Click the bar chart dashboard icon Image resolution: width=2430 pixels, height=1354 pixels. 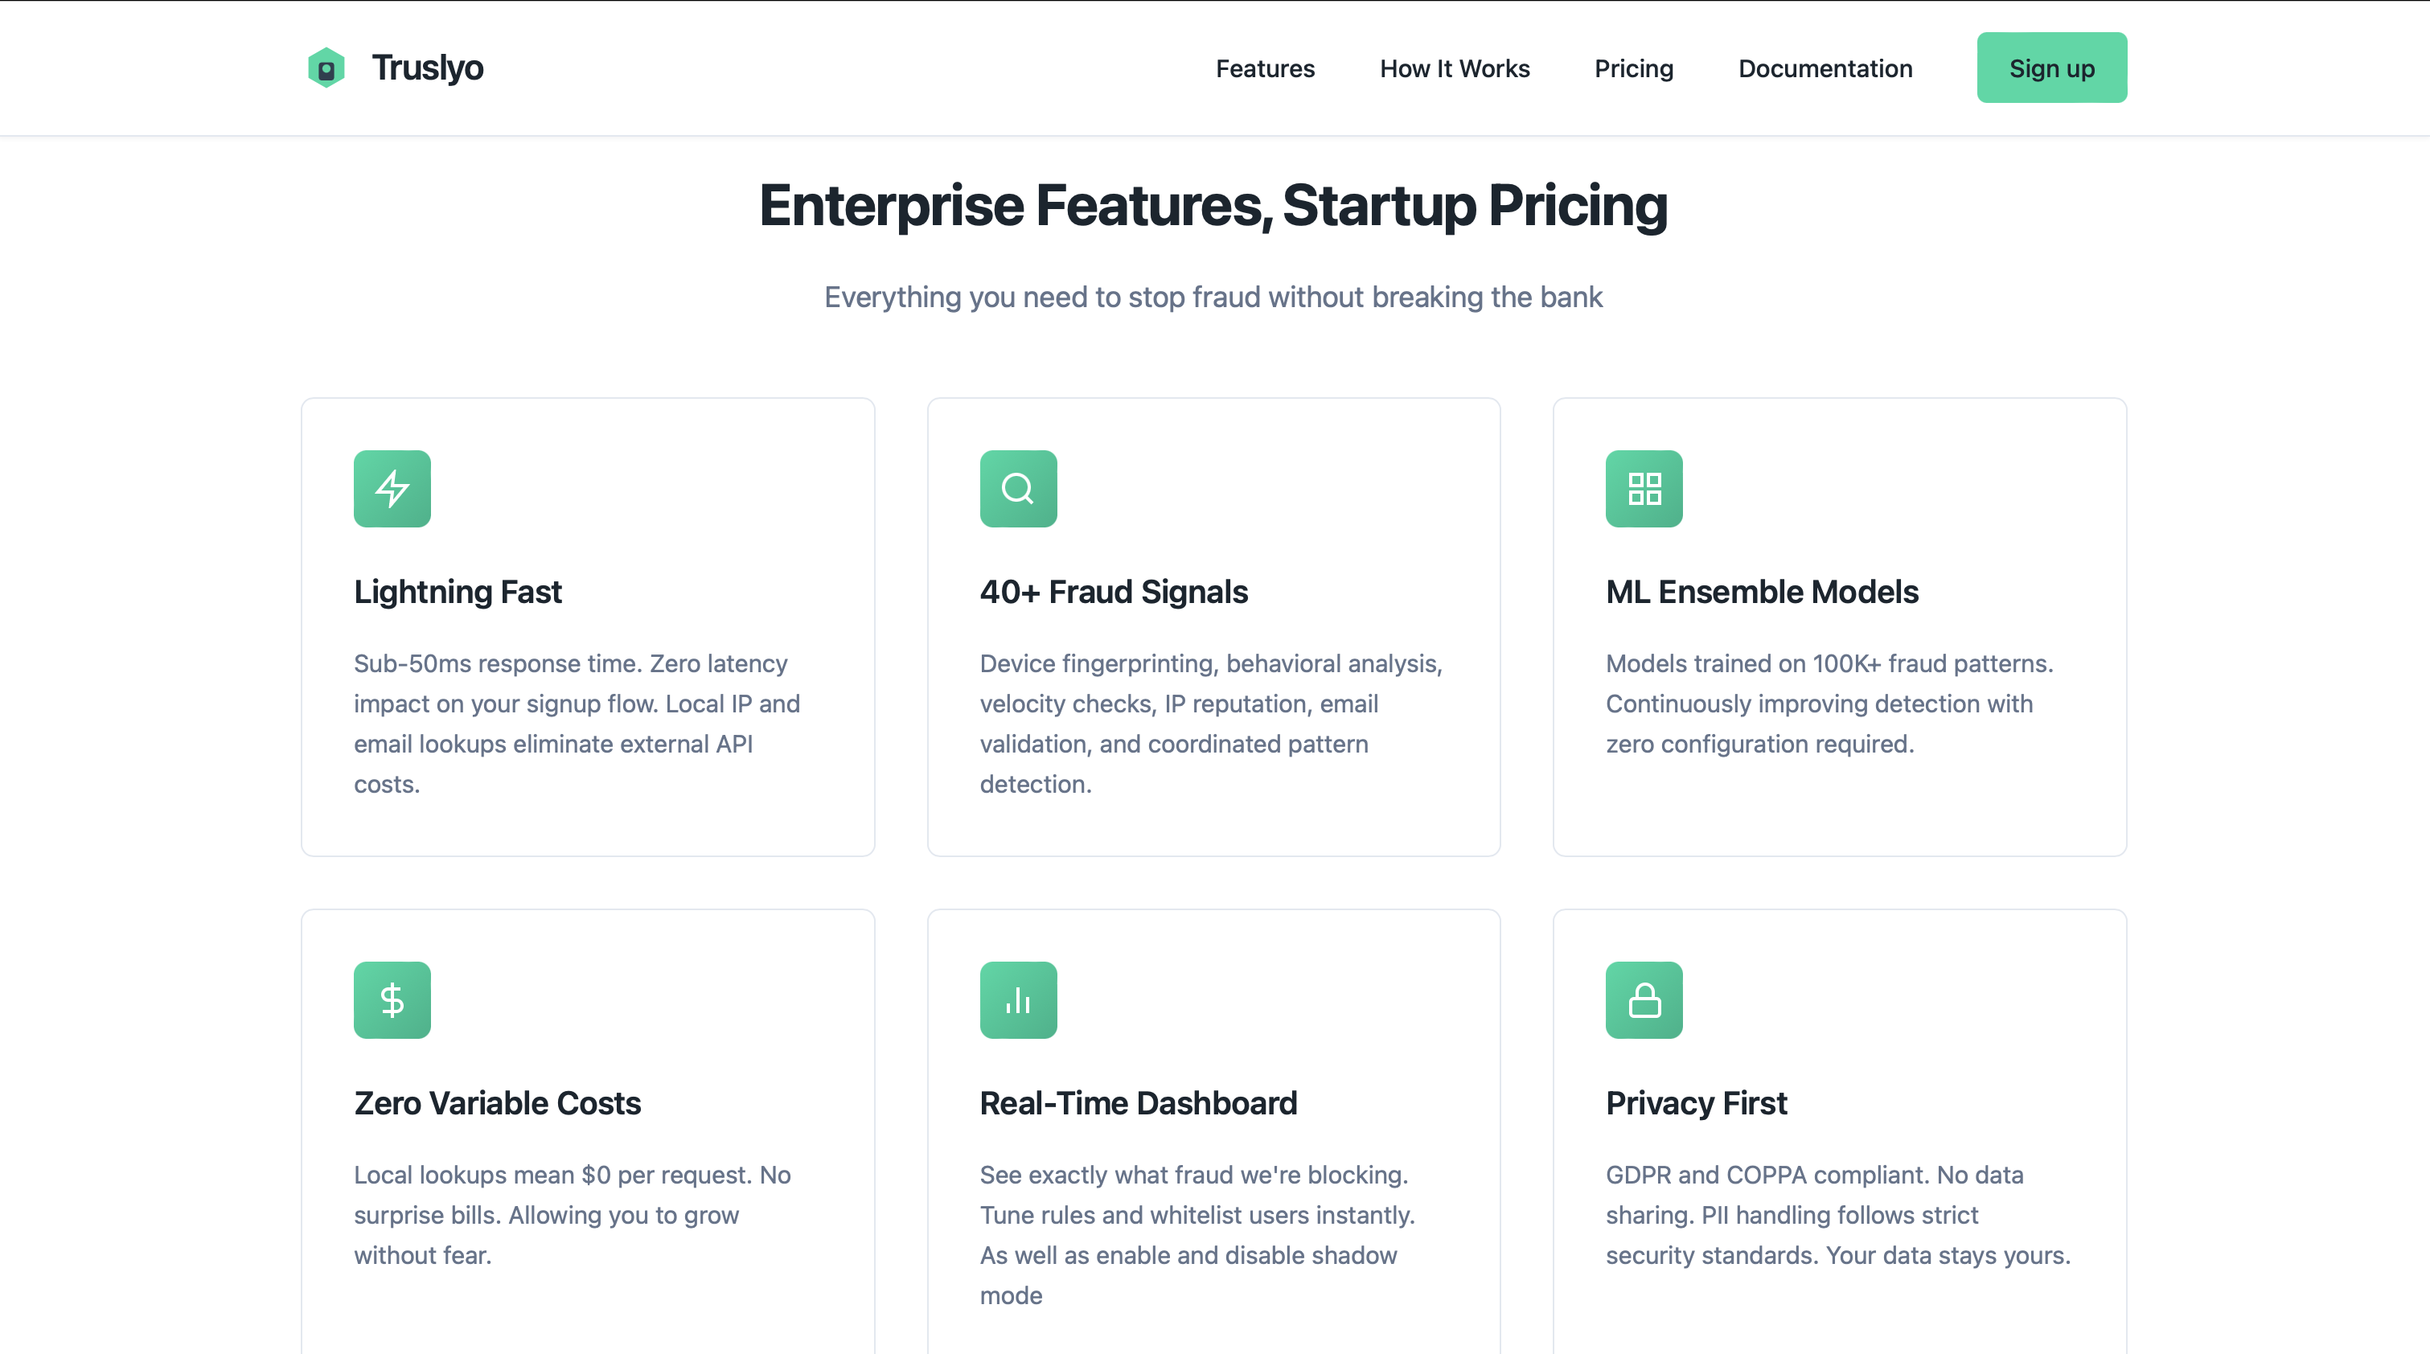pyautogui.click(x=1018, y=1000)
